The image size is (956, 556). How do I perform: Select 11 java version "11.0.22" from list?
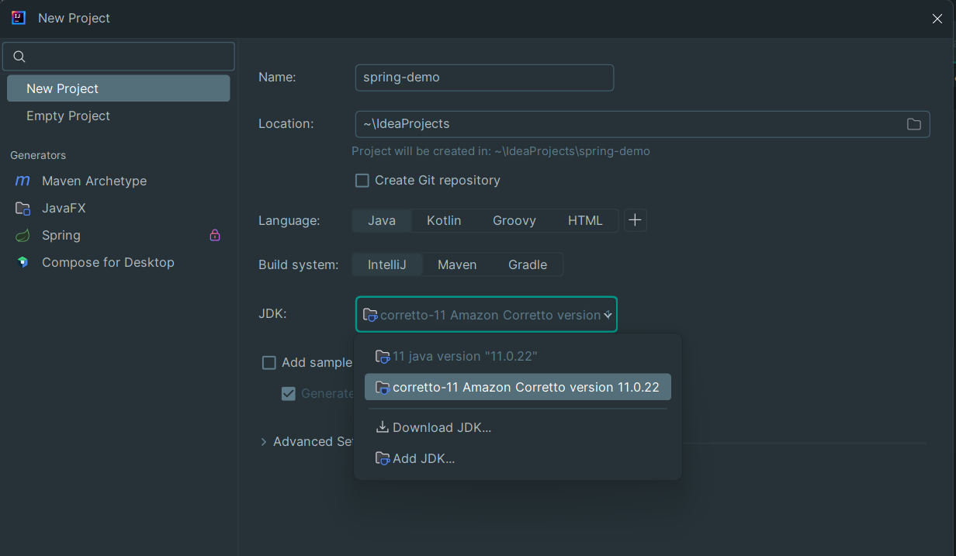[518, 357]
